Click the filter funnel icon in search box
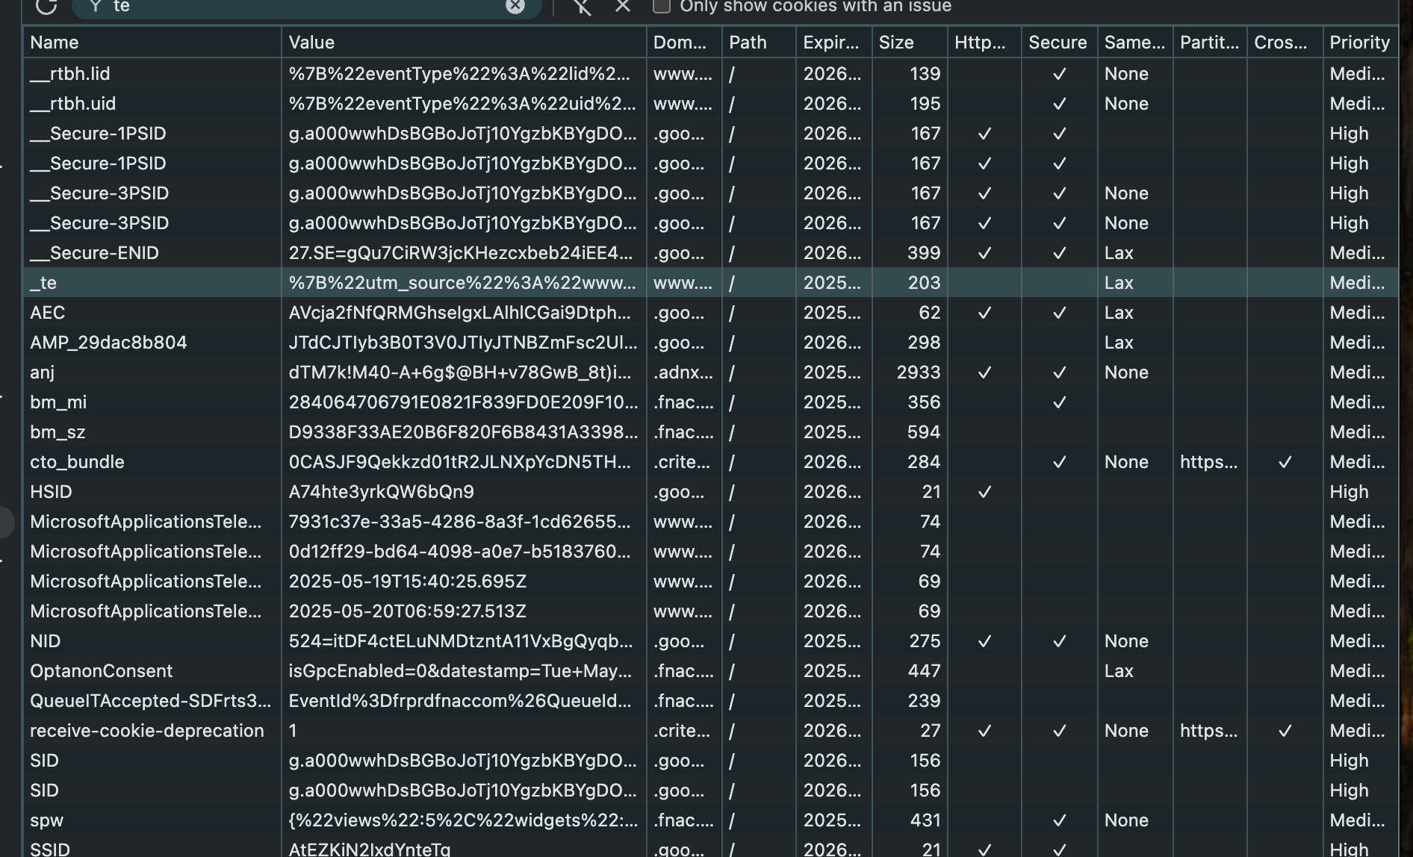The width and height of the screenshot is (1413, 857). (x=95, y=7)
